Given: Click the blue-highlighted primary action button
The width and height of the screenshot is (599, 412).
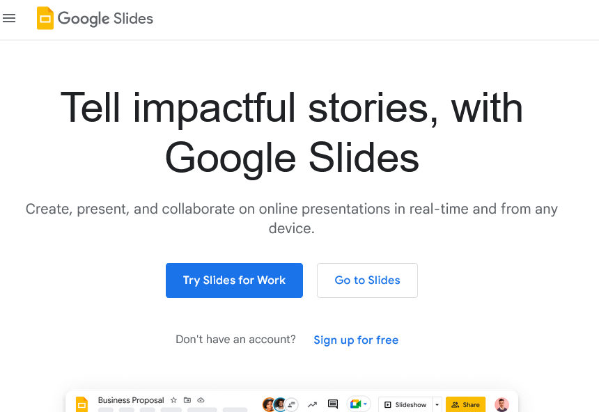Looking at the screenshot, I should pyautogui.click(x=234, y=280).
